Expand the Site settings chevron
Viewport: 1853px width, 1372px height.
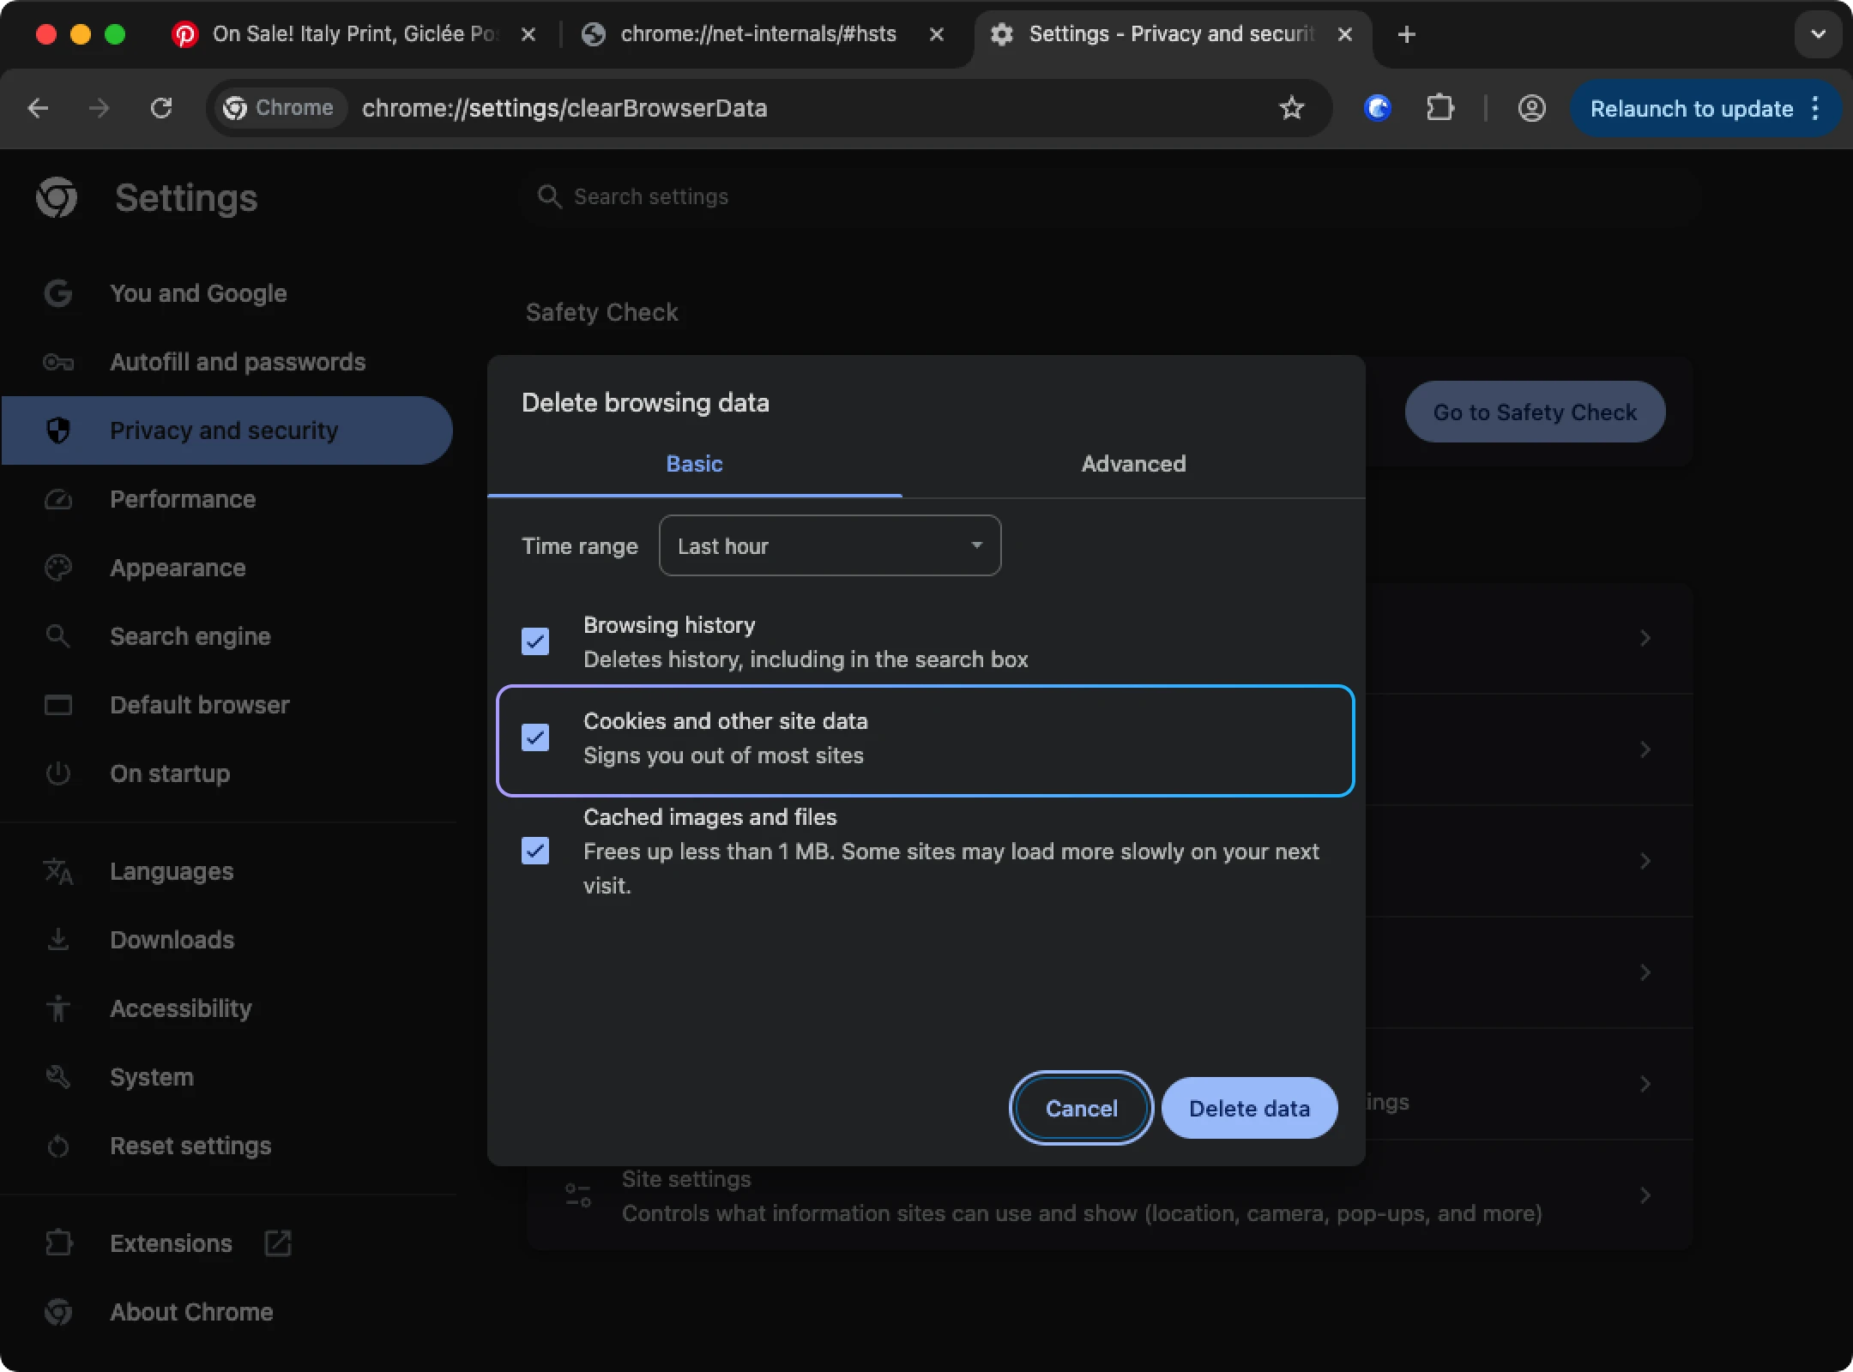click(x=1645, y=1195)
